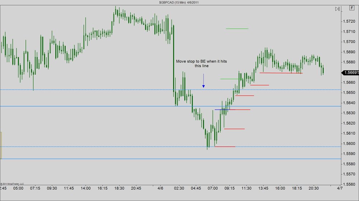Click the 13:45 time axis label

[263, 188]
